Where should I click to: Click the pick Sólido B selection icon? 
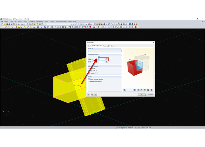(x=107, y=62)
